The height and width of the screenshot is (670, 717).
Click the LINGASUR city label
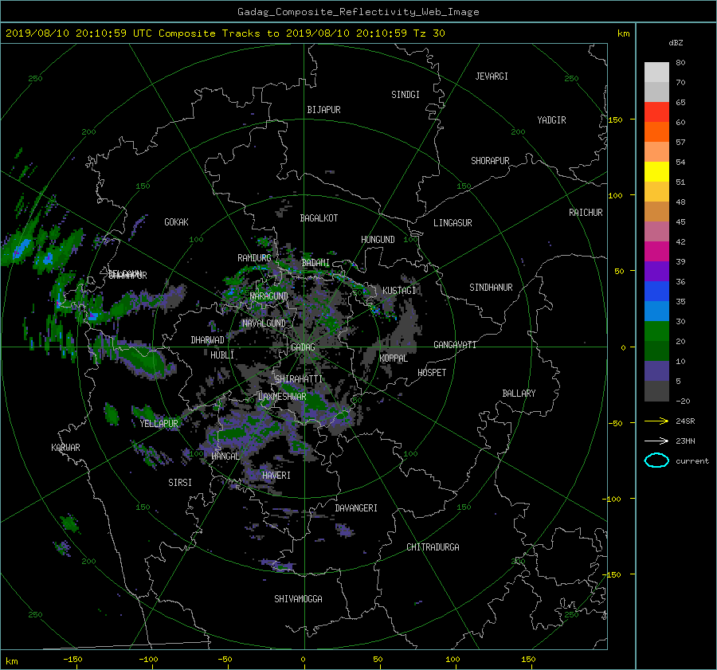453,223
